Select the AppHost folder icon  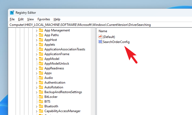(41, 40)
